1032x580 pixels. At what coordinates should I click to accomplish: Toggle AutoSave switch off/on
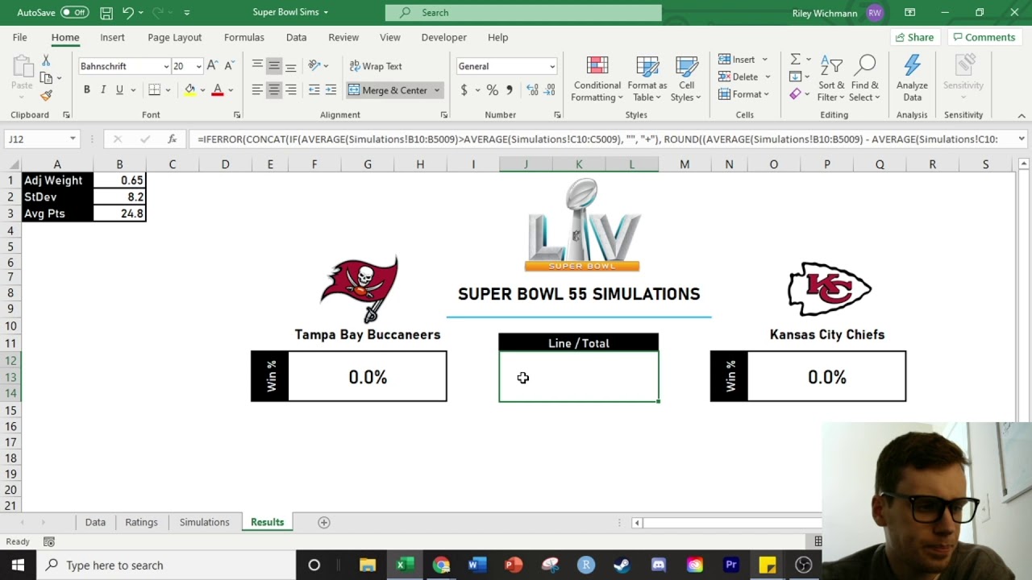[x=74, y=12]
